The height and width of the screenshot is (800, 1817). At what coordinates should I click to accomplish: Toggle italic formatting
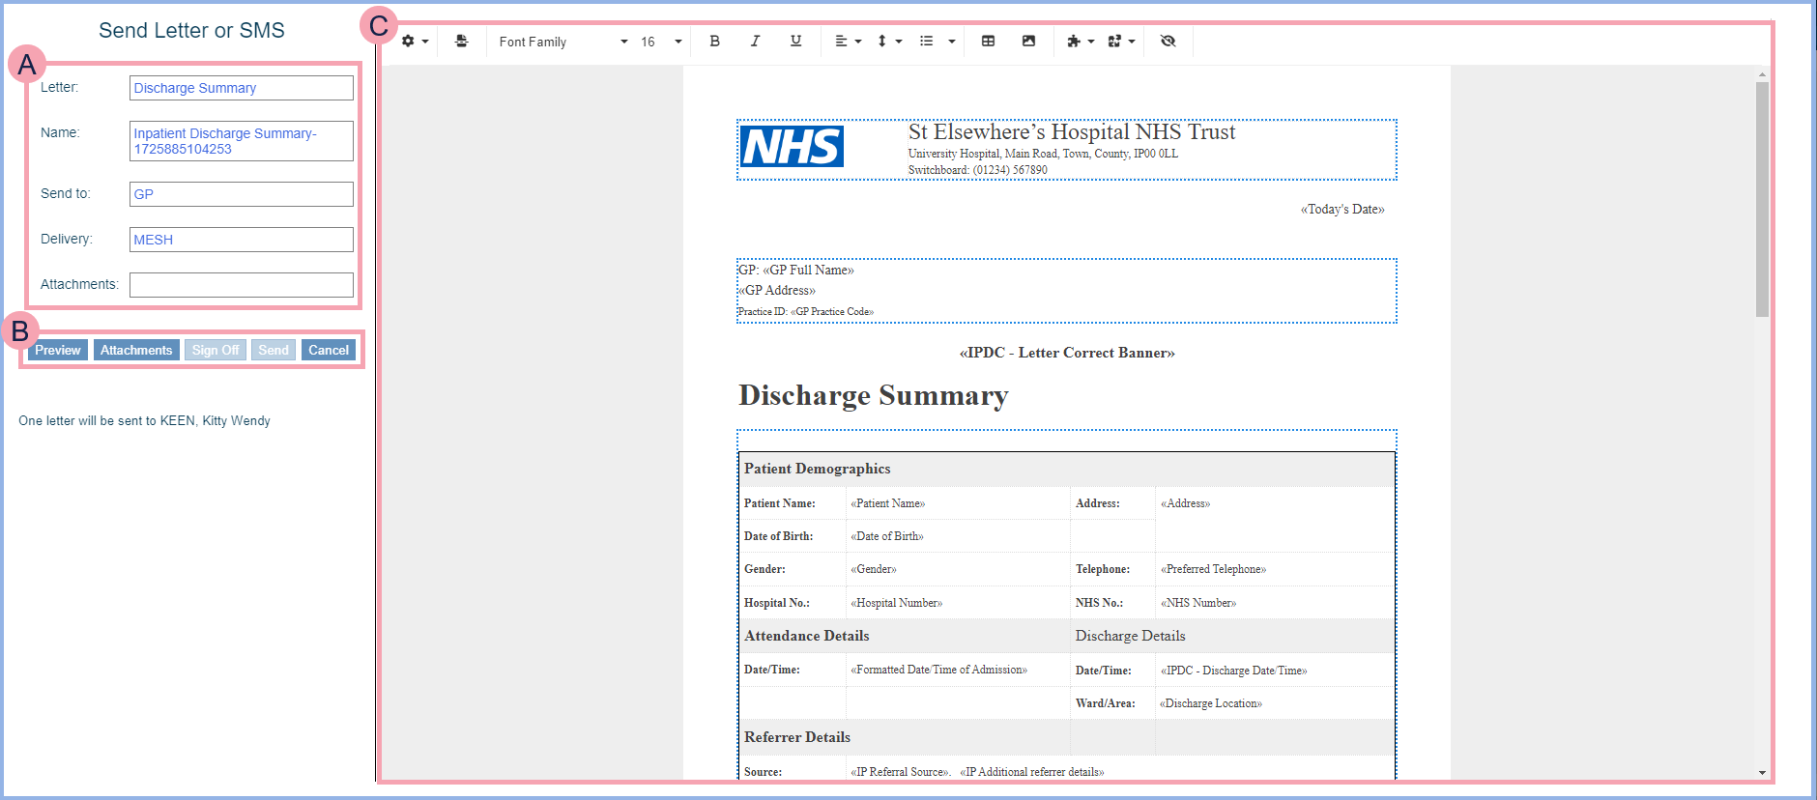point(755,42)
